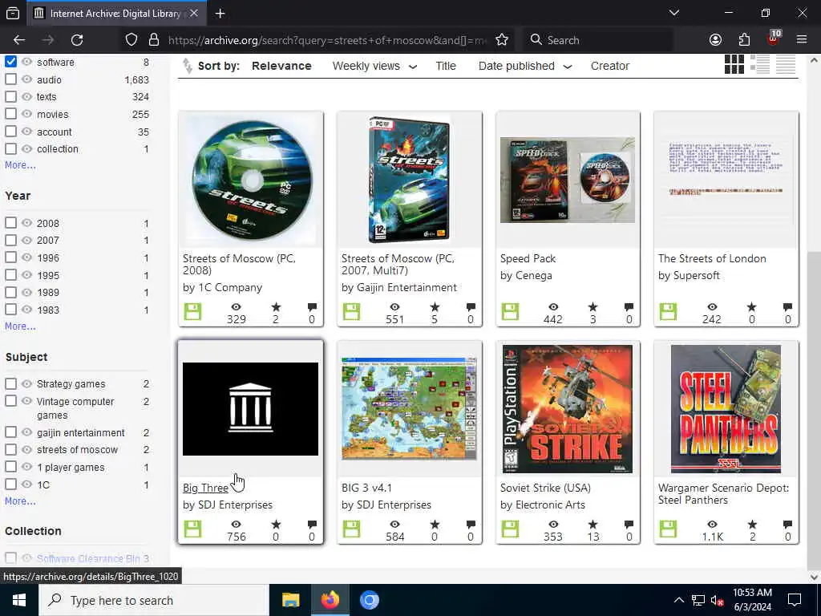Check the texts media type filter
Image resolution: width=821 pixels, height=616 pixels.
[x=10, y=97]
